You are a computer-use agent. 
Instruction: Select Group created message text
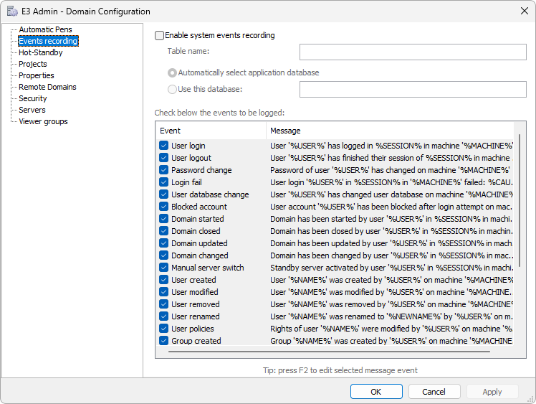(391, 341)
